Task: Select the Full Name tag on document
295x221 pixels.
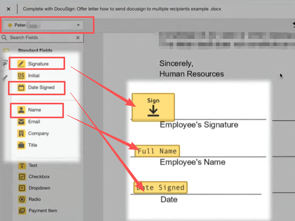Action: [157, 151]
